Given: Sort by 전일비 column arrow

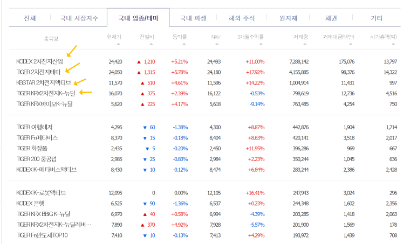Looking at the screenshot, I should point(151,44).
